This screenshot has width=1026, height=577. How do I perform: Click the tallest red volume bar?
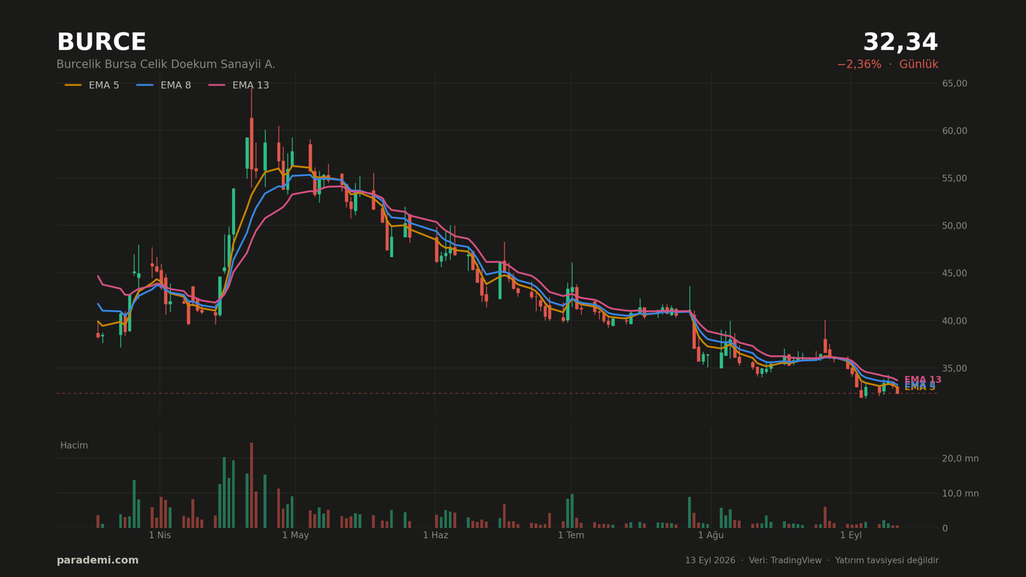tap(251, 485)
